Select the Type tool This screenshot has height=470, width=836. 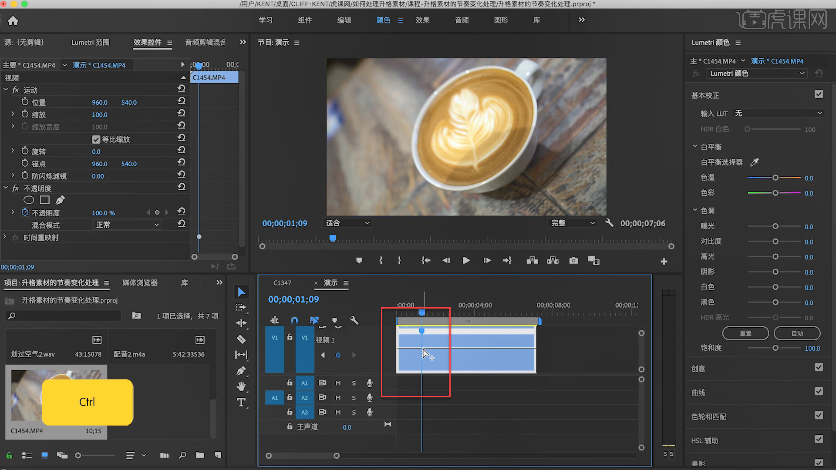(x=241, y=403)
